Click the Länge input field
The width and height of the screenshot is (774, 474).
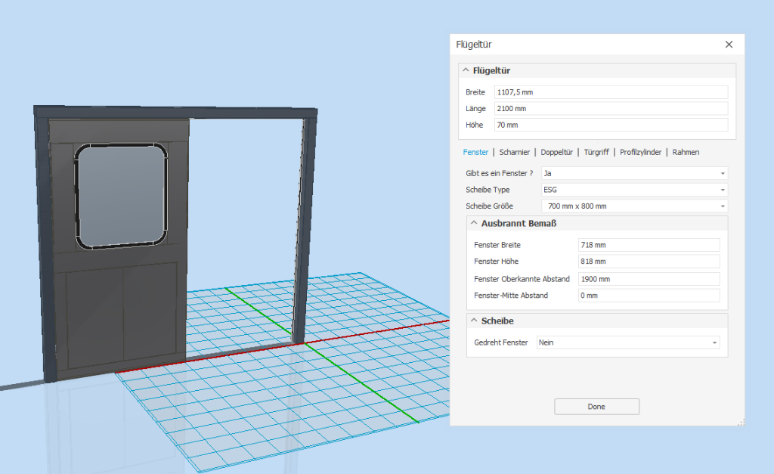(611, 109)
